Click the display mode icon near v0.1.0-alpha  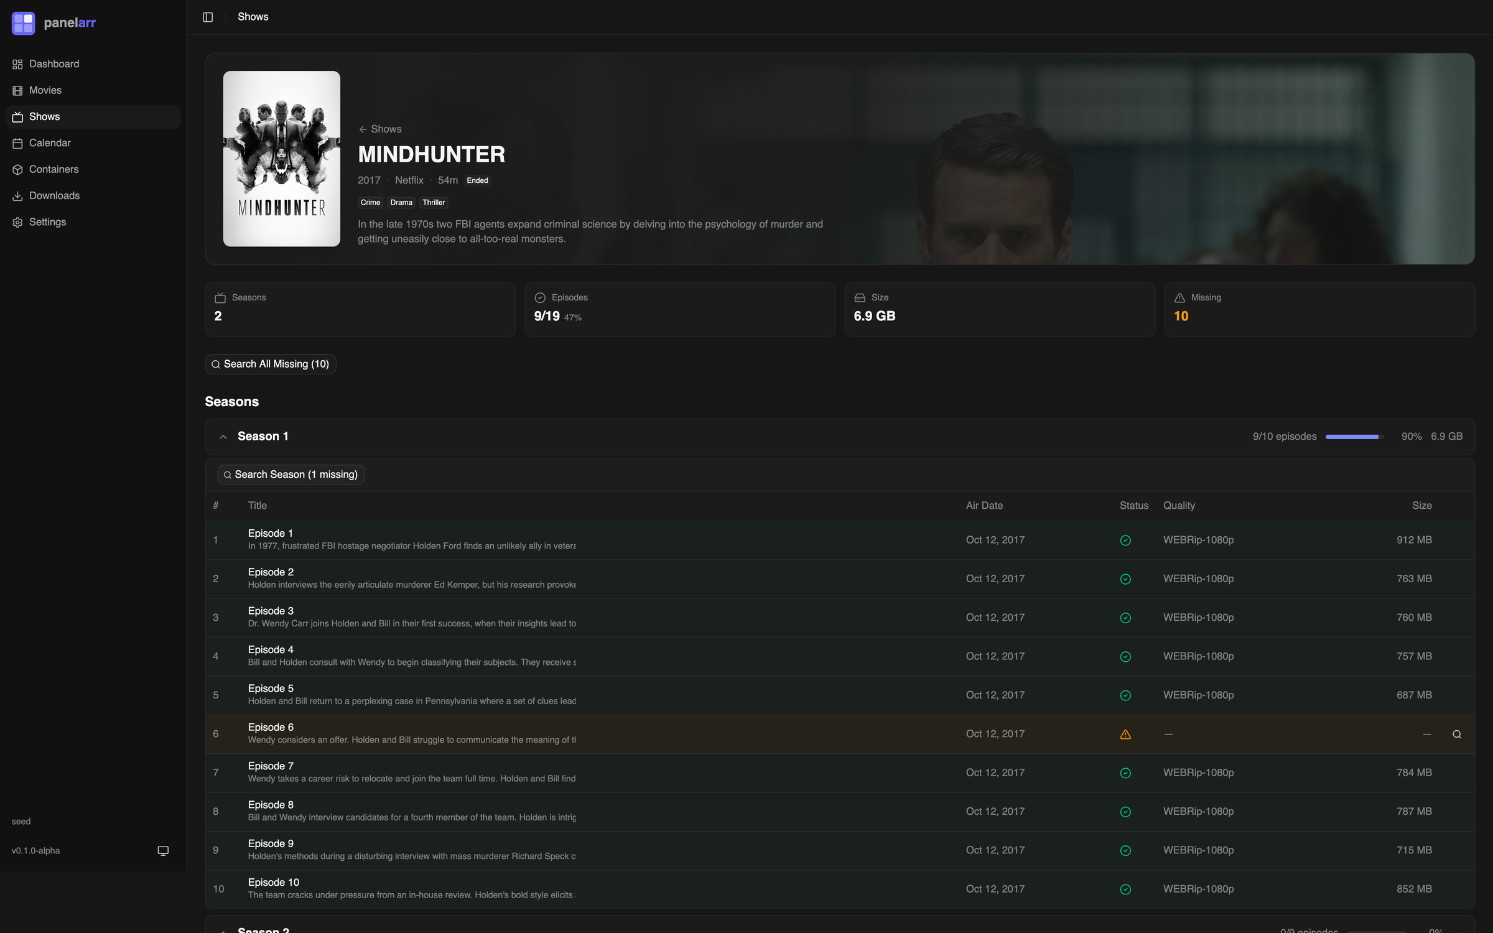(163, 850)
